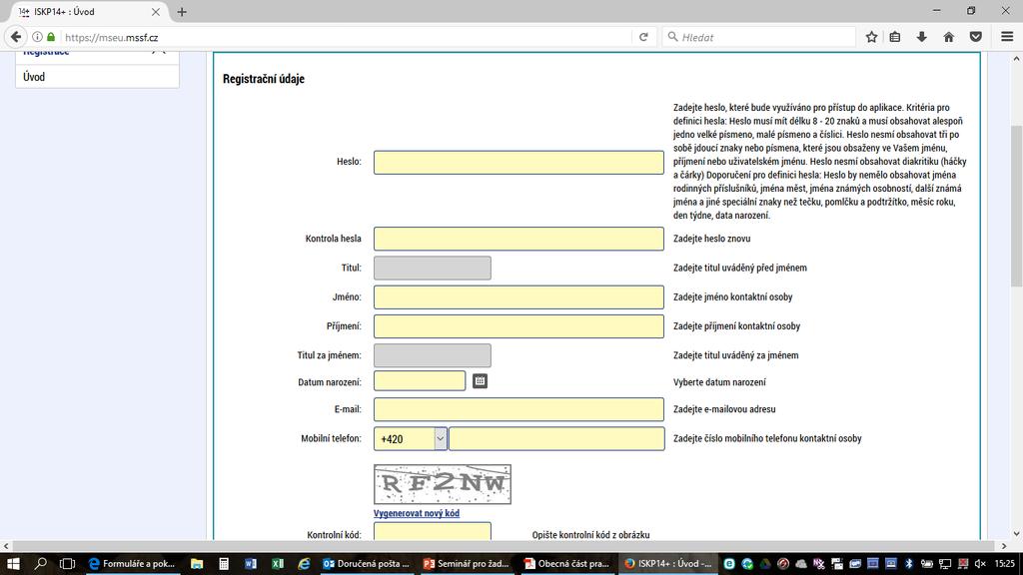
Task: Click the green secure padlock icon
Action: click(51, 37)
